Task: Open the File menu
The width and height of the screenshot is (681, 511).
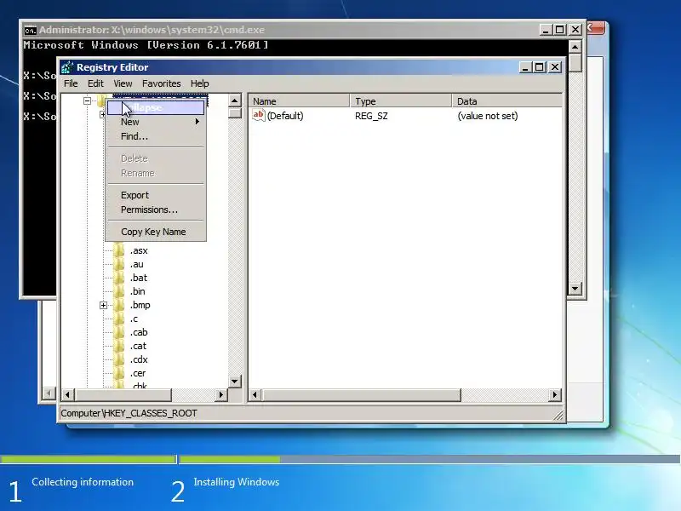Action: point(71,83)
